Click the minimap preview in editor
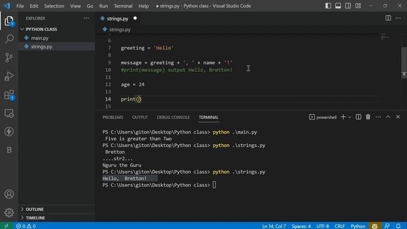Screen dimensions: 407x229 click(385, 37)
